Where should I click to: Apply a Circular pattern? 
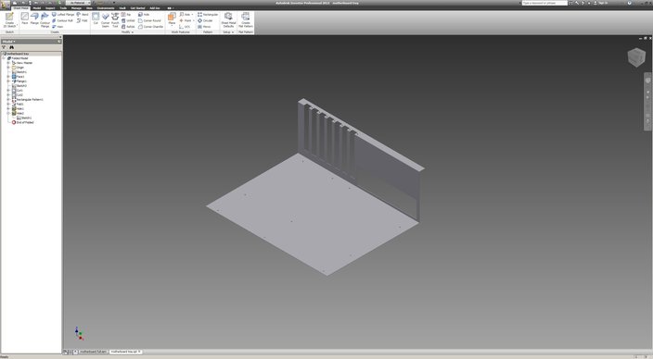point(205,20)
